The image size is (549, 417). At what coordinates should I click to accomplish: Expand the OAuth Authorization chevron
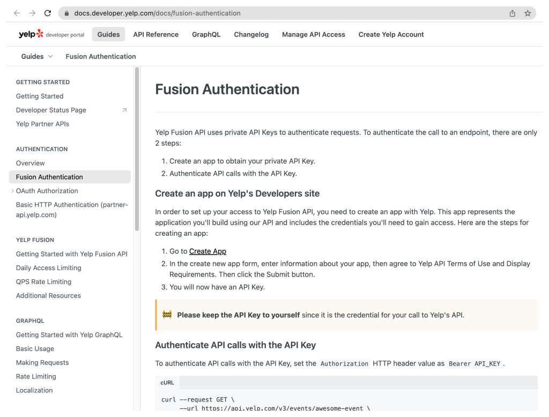point(13,191)
